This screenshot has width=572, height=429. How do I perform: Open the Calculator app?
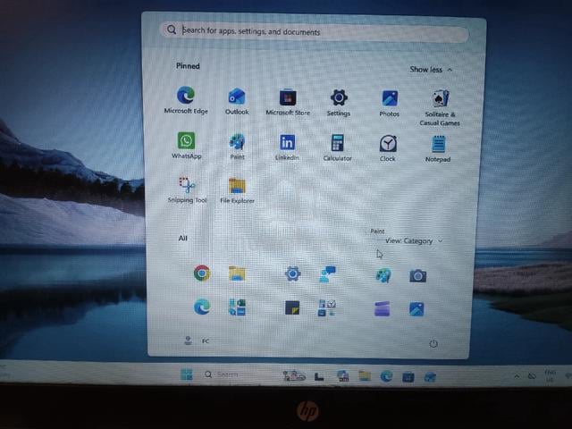[338, 147]
